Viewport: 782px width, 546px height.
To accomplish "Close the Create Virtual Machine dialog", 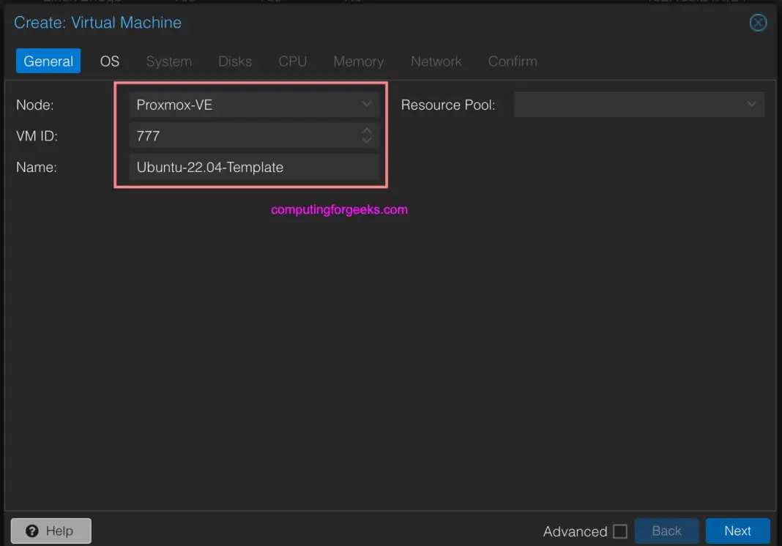I will (758, 23).
